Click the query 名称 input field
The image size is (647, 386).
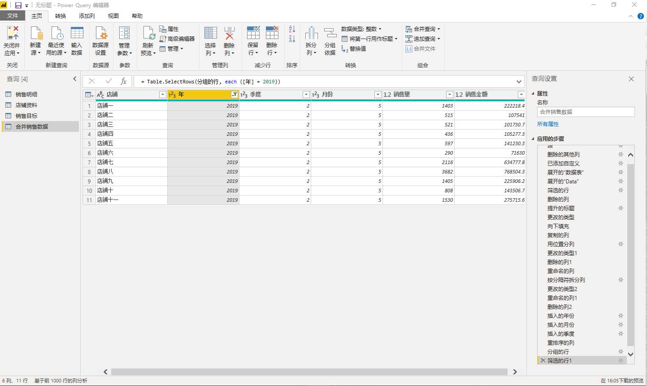tap(586, 112)
